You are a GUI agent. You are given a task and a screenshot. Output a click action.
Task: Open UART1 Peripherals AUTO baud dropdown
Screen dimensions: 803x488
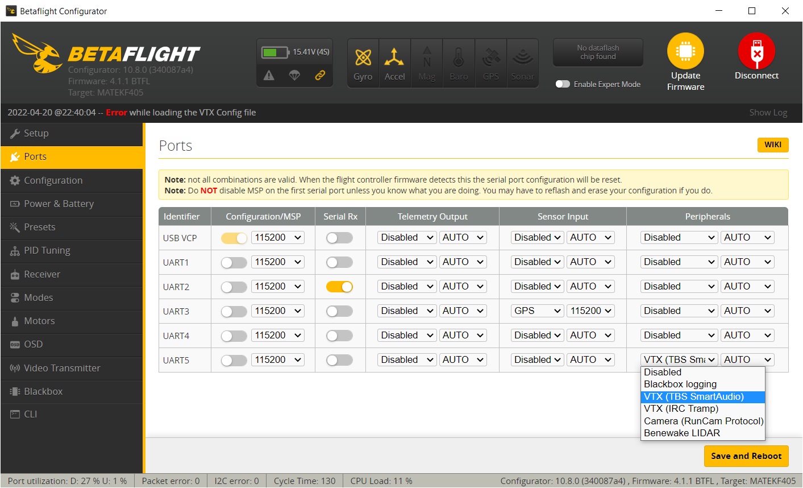[747, 262]
